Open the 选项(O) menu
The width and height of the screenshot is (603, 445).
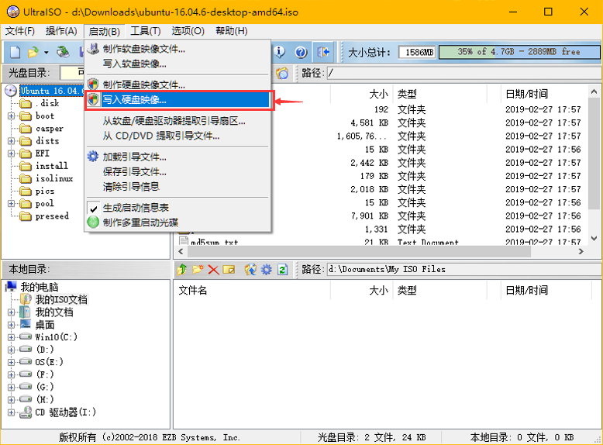(x=188, y=31)
